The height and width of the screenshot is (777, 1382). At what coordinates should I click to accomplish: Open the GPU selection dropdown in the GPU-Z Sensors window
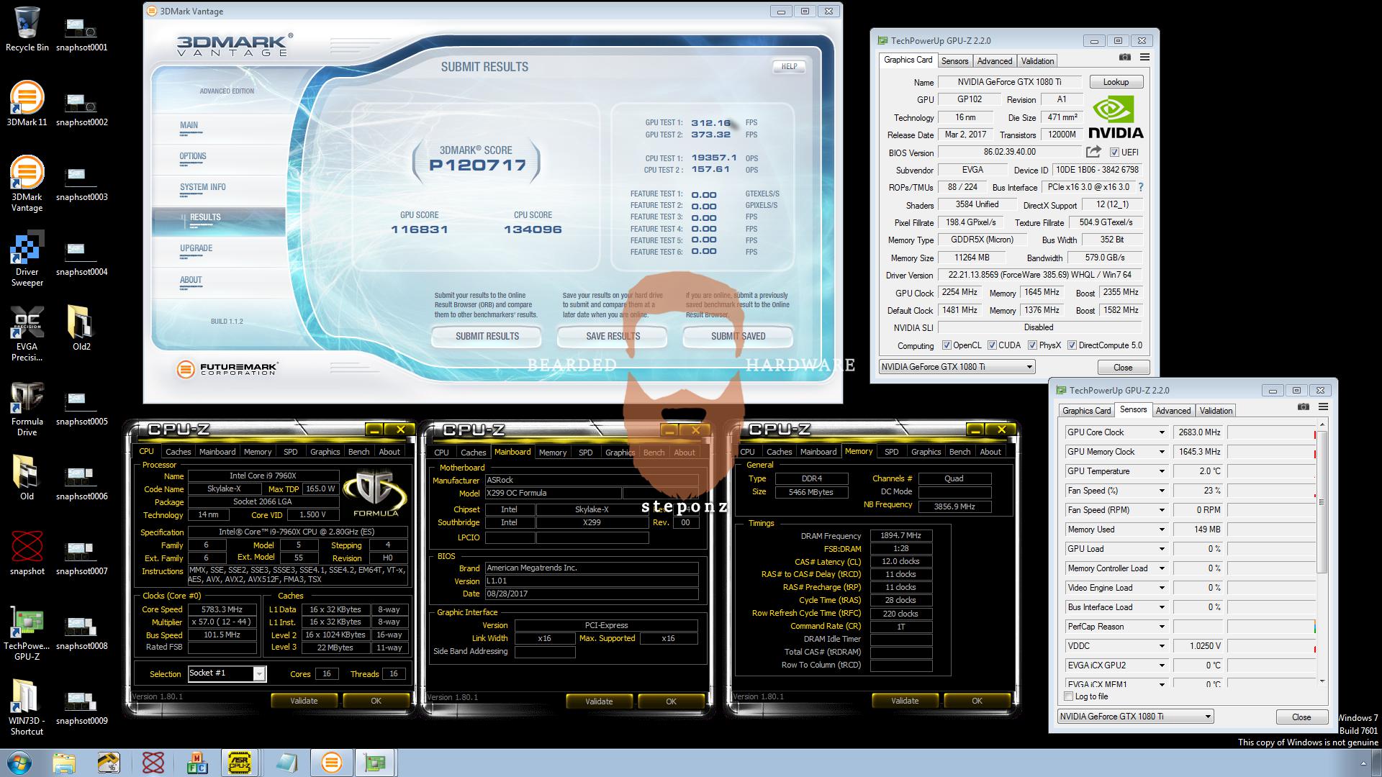pyautogui.click(x=1136, y=717)
